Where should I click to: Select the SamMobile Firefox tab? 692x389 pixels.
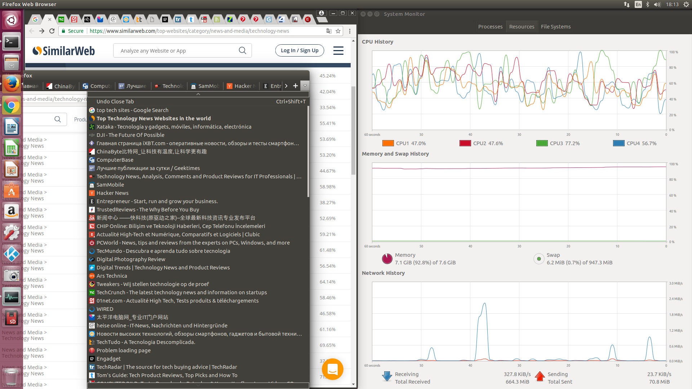(205, 86)
